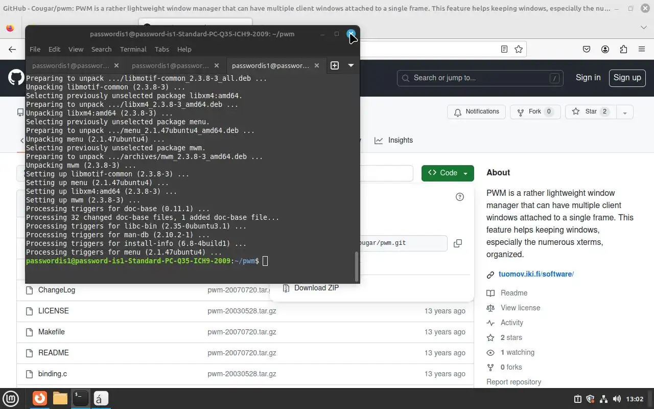The height and width of the screenshot is (409, 654).
Task: Click the Notifications button
Action: [x=476, y=111]
